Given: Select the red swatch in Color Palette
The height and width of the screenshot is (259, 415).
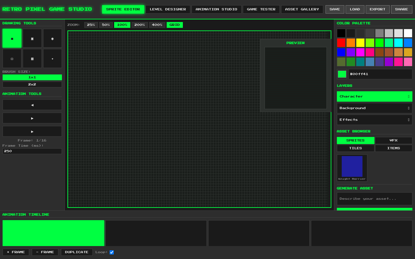Looking at the screenshot, I should 341,42.
